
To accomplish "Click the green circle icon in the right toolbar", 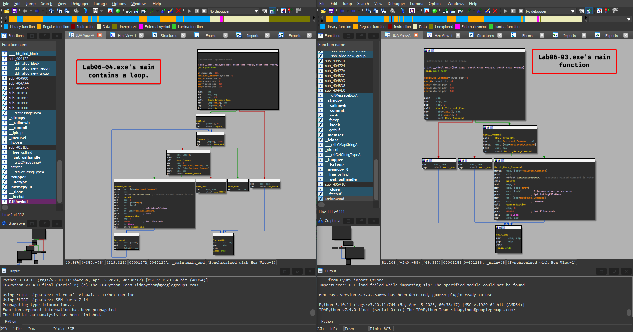I will [435, 11].
